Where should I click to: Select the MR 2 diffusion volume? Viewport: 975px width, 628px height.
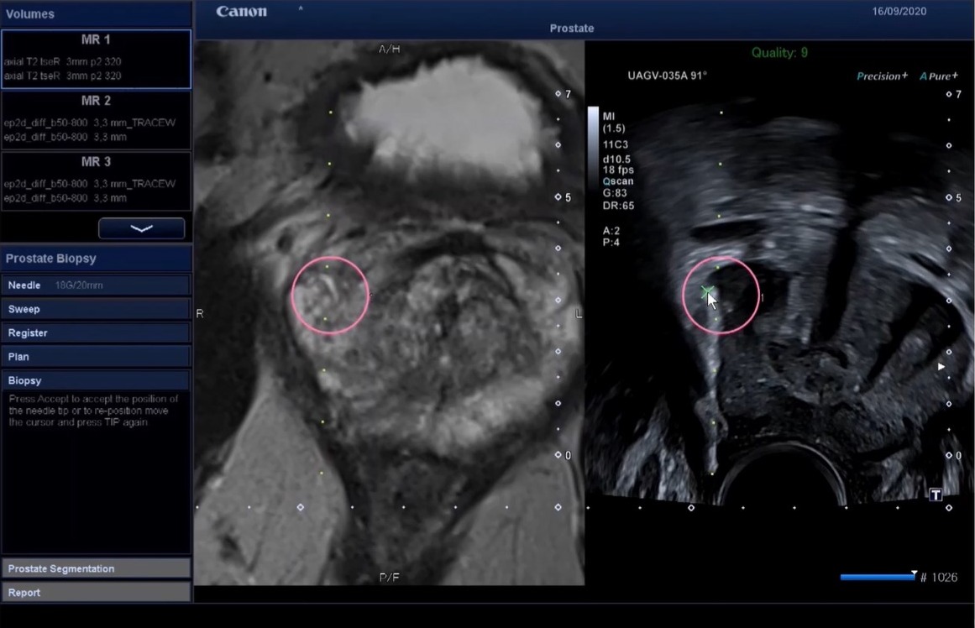pos(96,120)
